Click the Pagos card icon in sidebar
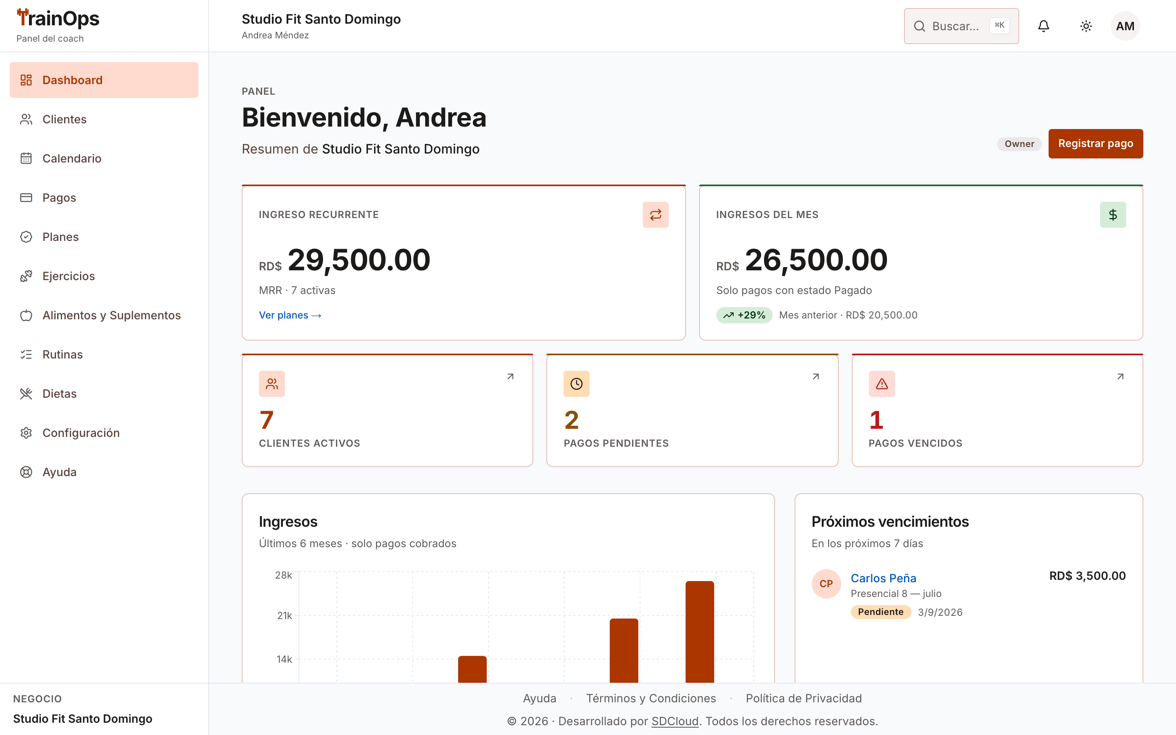This screenshot has width=1176, height=735. click(x=26, y=198)
